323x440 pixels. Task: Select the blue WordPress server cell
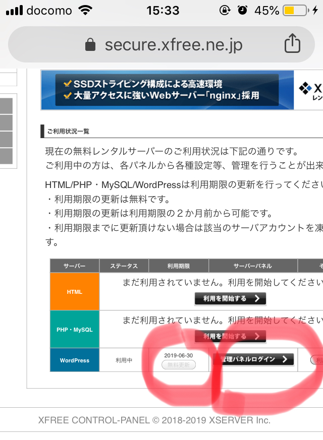point(75,360)
